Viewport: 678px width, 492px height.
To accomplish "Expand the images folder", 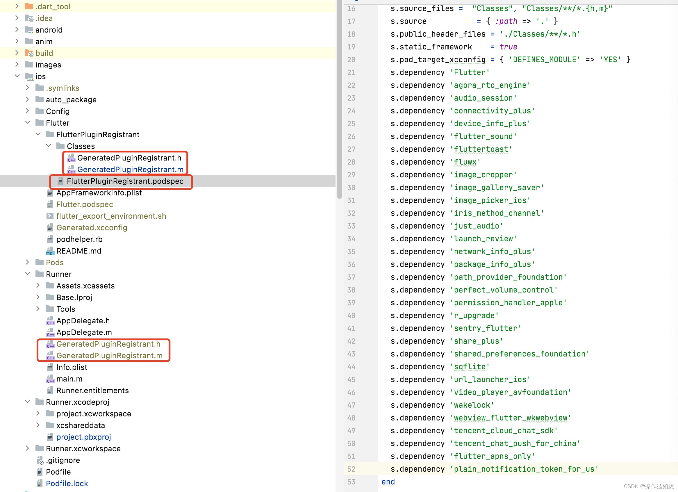I will tap(17, 64).
